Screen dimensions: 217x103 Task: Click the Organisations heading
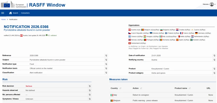pos(134,25)
